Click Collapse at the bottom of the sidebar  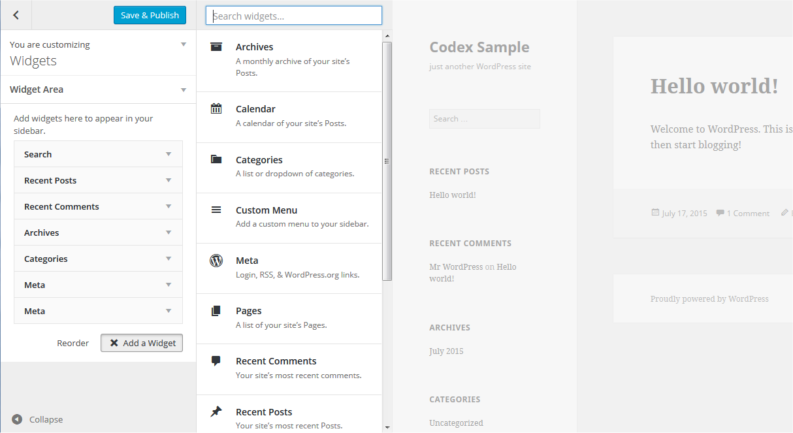coord(45,419)
